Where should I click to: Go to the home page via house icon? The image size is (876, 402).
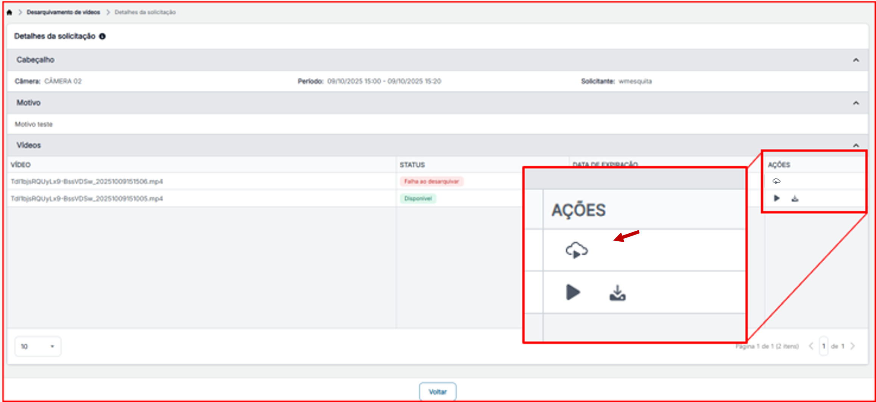pos(9,12)
